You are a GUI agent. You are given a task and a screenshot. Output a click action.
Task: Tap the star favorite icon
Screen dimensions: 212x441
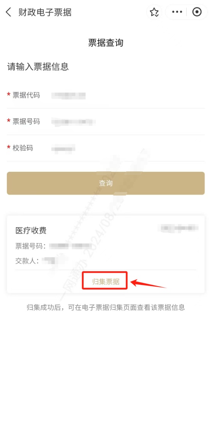coord(154,12)
